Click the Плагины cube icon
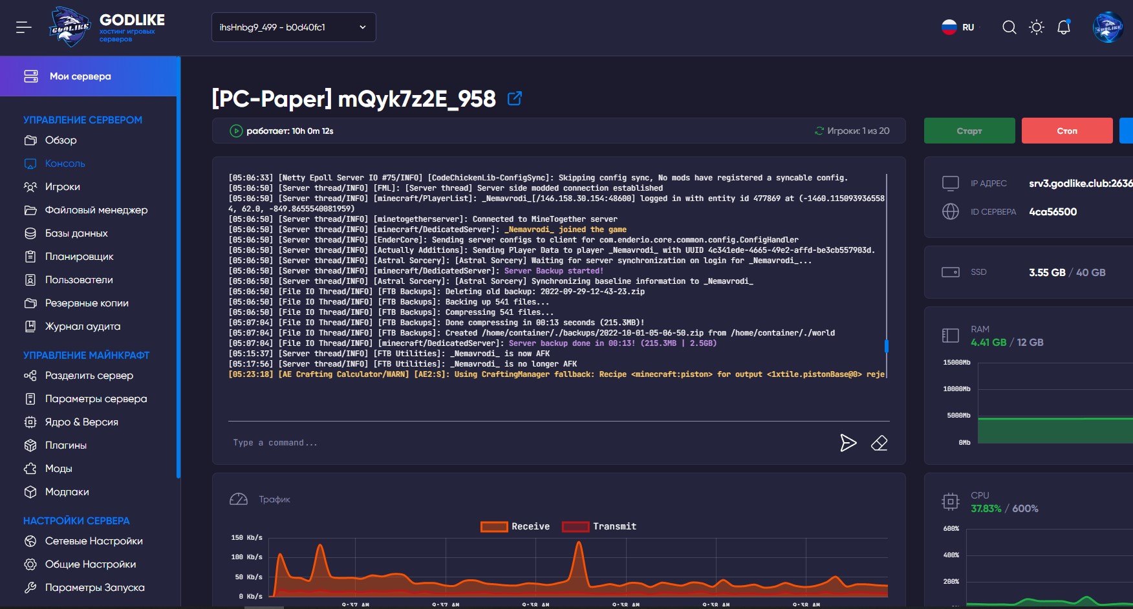The image size is (1133, 609). tap(30, 445)
